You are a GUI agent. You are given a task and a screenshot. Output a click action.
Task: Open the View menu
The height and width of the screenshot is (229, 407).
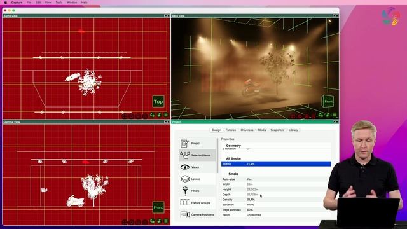click(x=48, y=3)
